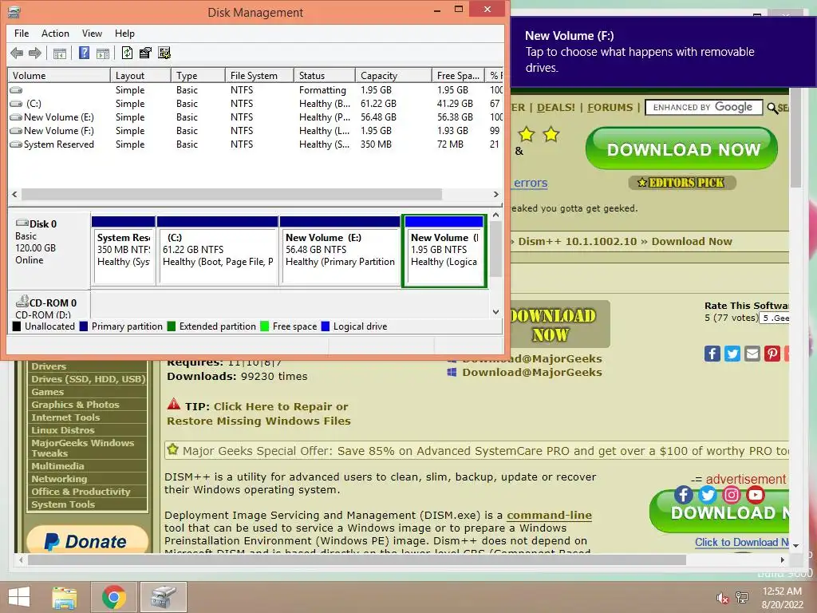Select the drive icon beside System Reserved
The width and height of the screenshot is (817, 613).
point(16,144)
